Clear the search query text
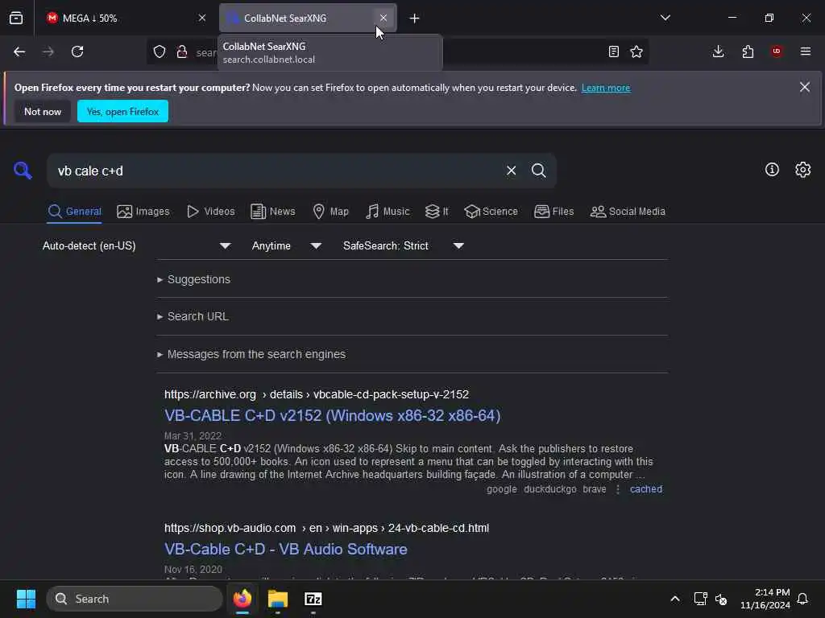 (511, 171)
